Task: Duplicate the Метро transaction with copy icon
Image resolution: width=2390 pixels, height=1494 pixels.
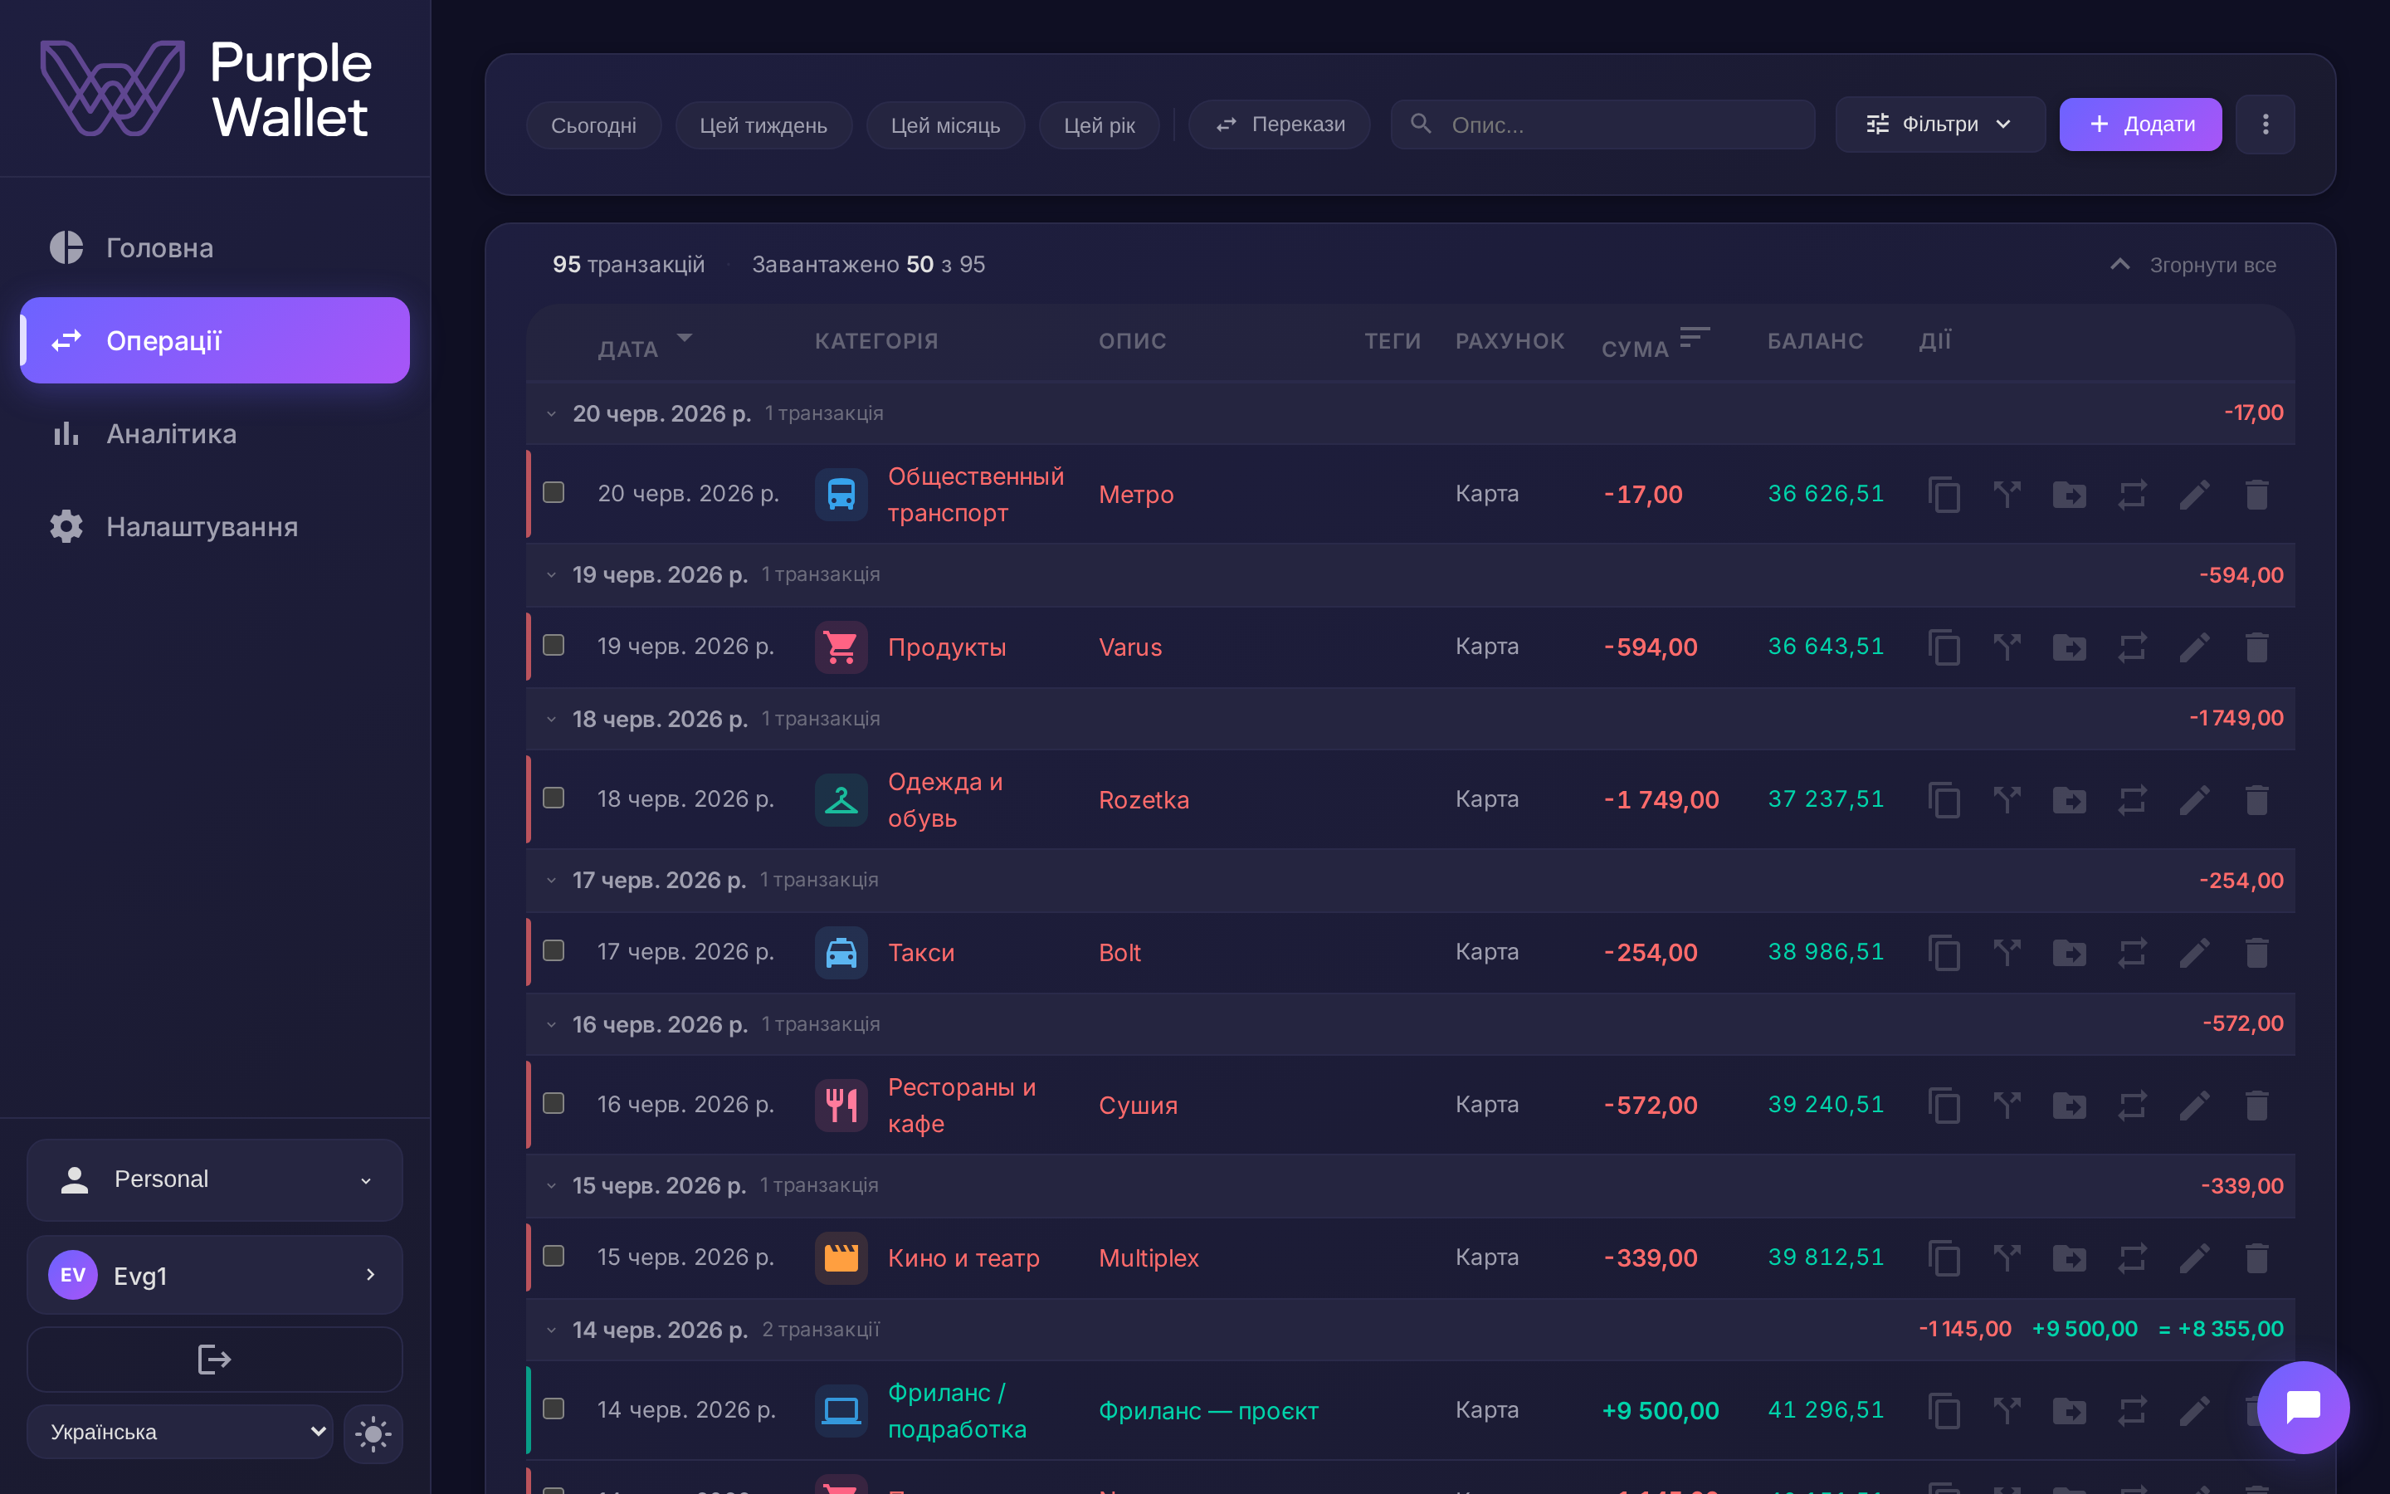Action: (x=1944, y=494)
